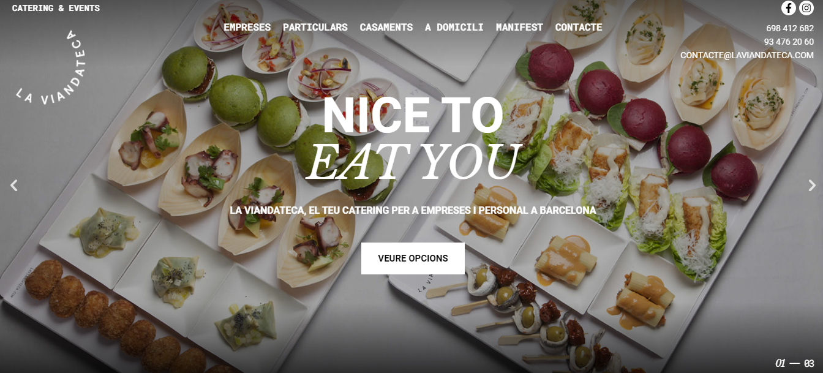Screen dimensions: 823x373
Task: Select slide indicator 01
Action: (x=780, y=363)
